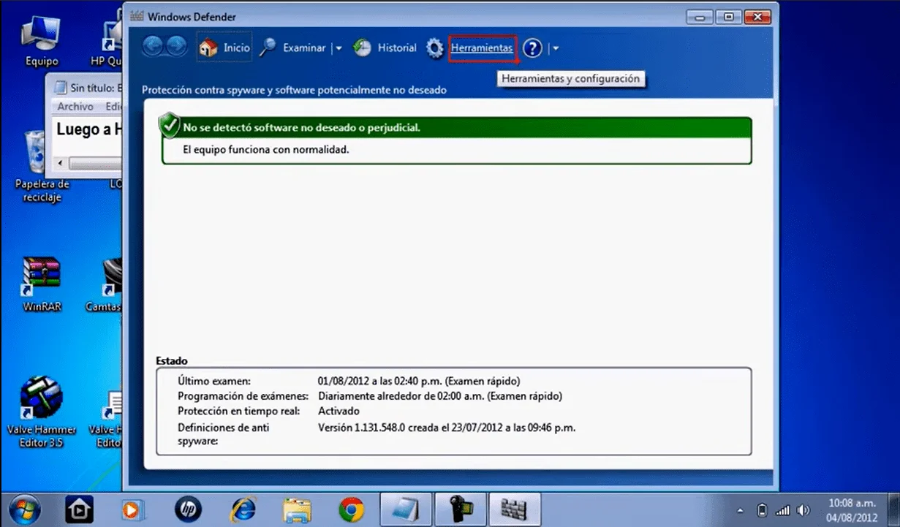This screenshot has width=900, height=527.
Task: Launch Google Chrome from the taskbar
Action: coord(352,509)
